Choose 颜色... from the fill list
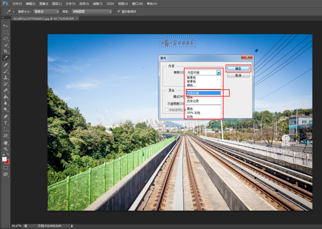This screenshot has width=322, height=229. [203, 86]
